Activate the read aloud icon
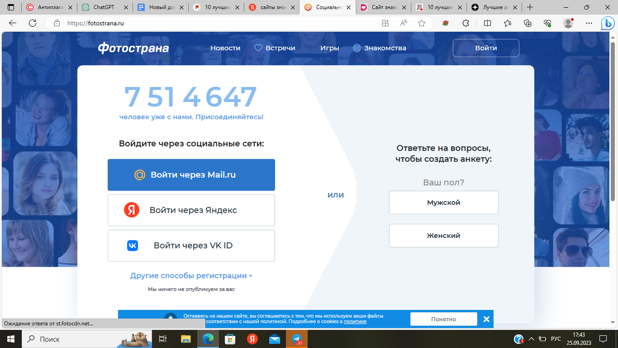This screenshot has width=618, height=348. click(x=404, y=23)
